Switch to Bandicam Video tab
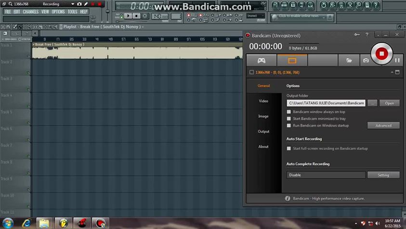This screenshot has width=406, height=229. click(263, 101)
